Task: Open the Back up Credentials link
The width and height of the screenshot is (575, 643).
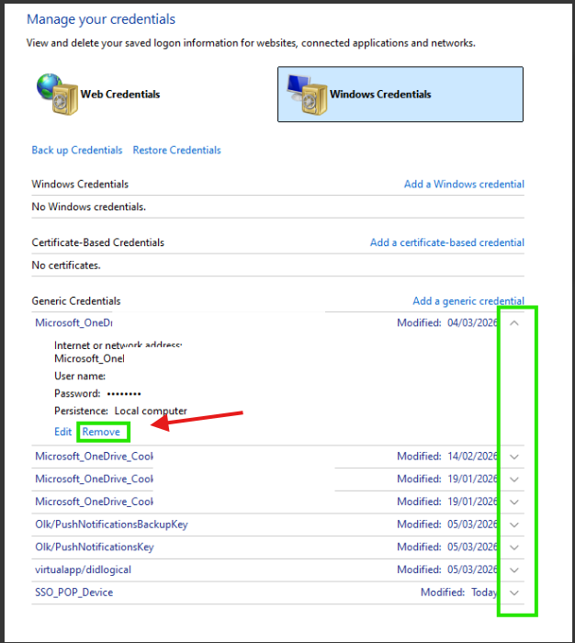Action: 77,150
